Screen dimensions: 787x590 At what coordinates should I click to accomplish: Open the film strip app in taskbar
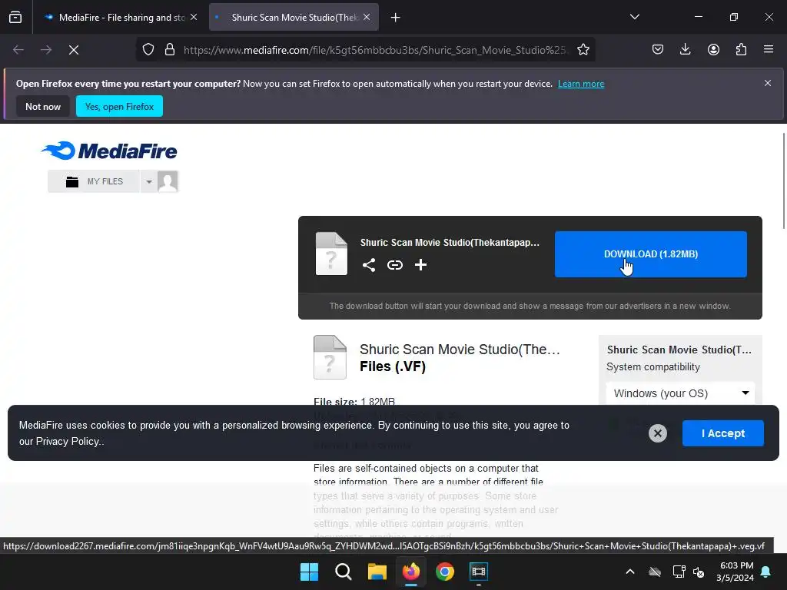(479, 572)
